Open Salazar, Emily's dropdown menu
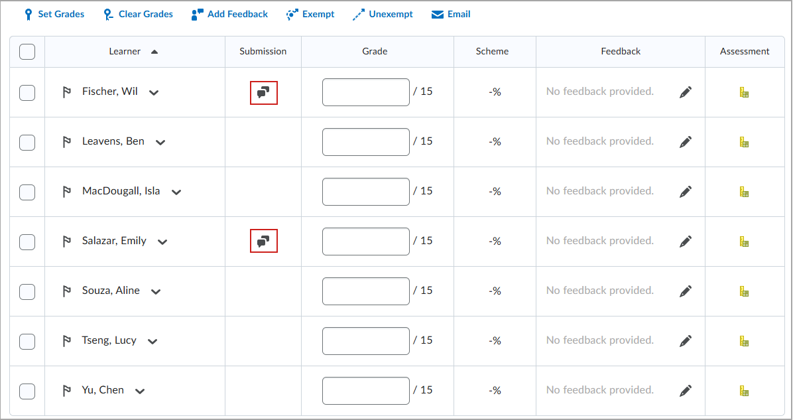The image size is (793, 420). [x=162, y=242]
